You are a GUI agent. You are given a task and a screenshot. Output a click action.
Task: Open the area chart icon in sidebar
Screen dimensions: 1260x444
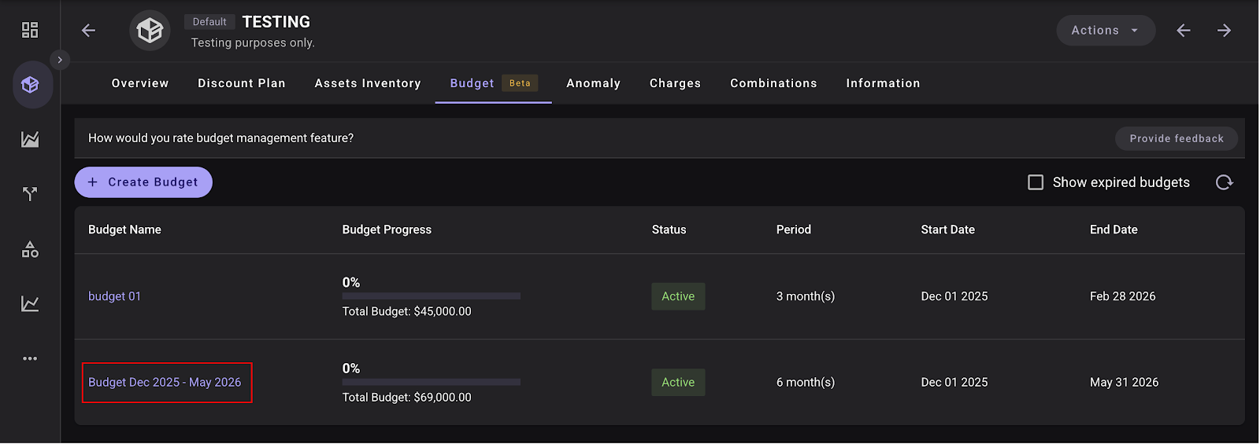tap(30, 140)
